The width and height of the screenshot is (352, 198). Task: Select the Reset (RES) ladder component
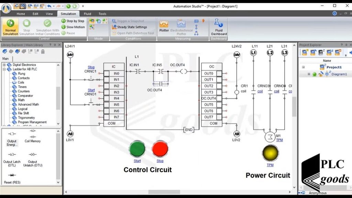[12, 178]
